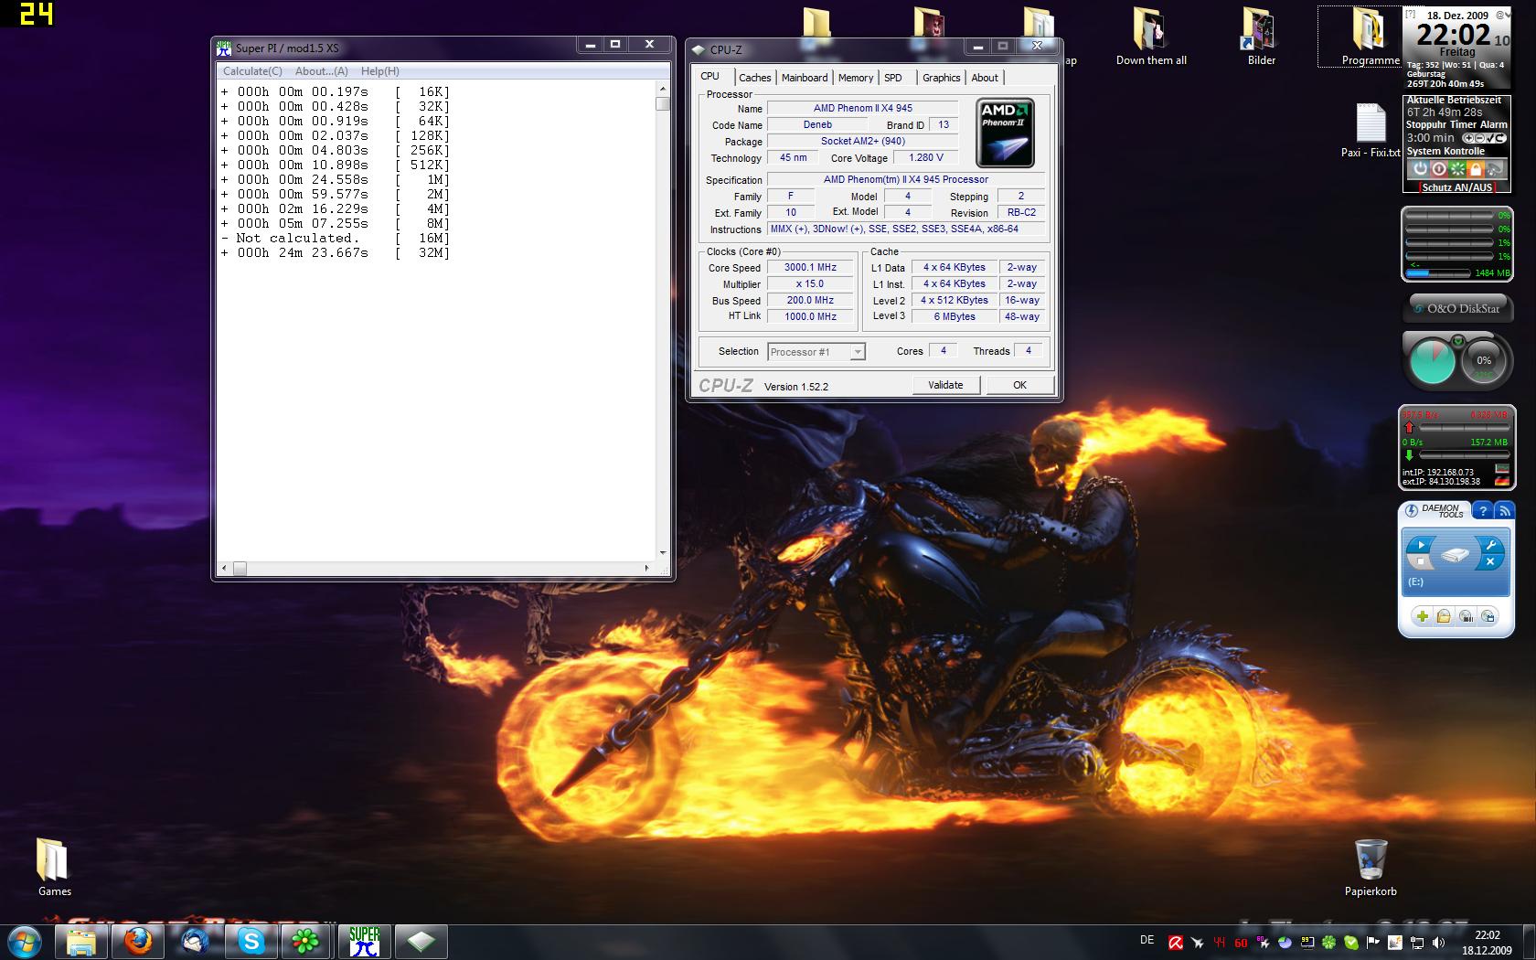Open the 'Down them all' desktop folder
Screen dimensions: 1536x960
(1151, 37)
